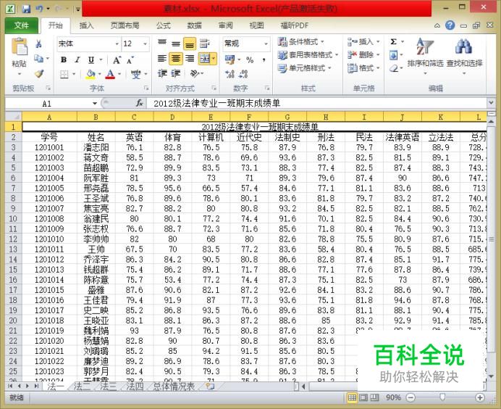Click the Clear eraser icon
Screen dimensions: 501x409
point(394,68)
